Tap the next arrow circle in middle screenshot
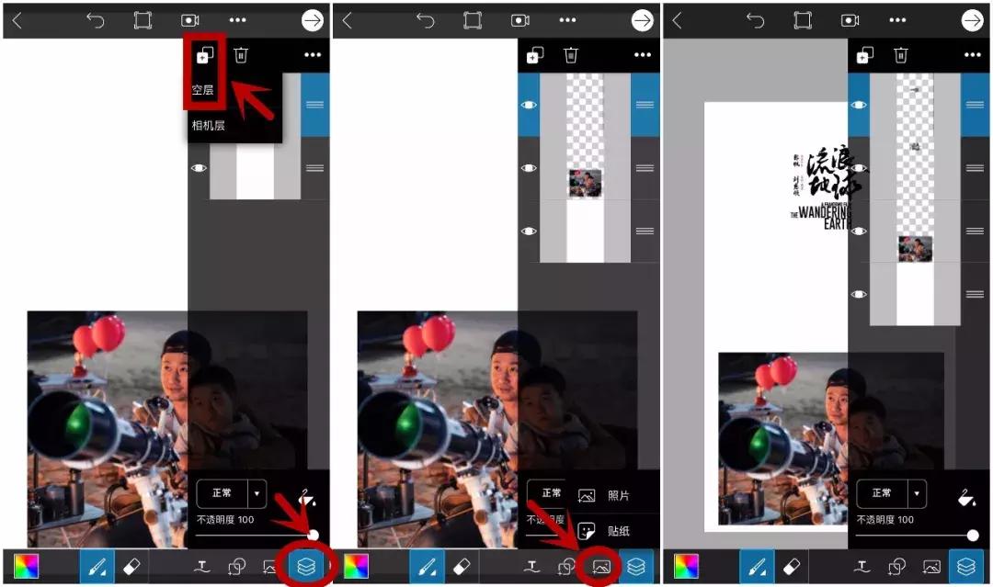 642,20
